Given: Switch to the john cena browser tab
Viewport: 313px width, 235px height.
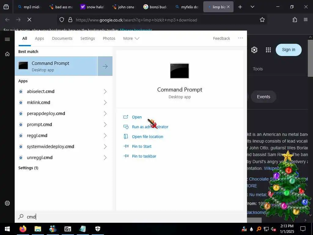Looking at the screenshot, I should point(124,7).
